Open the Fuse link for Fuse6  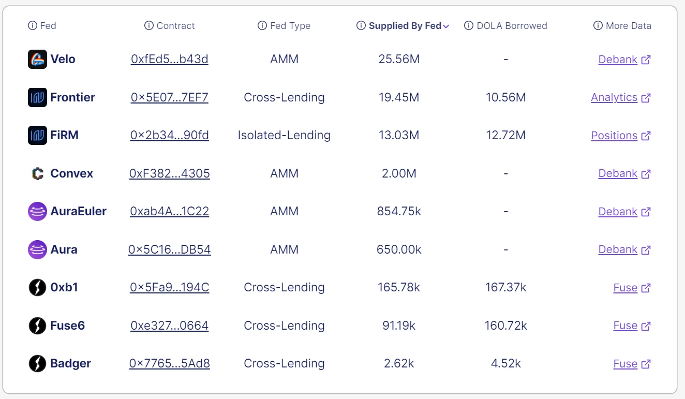point(625,326)
